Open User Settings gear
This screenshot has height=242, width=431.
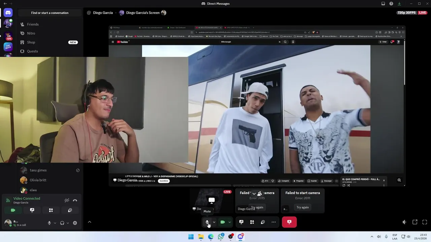(x=75, y=223)
